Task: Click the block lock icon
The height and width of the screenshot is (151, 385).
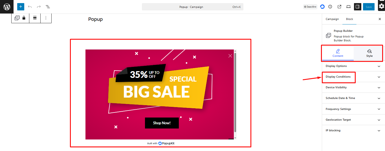Action: click(x=24, y=18)
